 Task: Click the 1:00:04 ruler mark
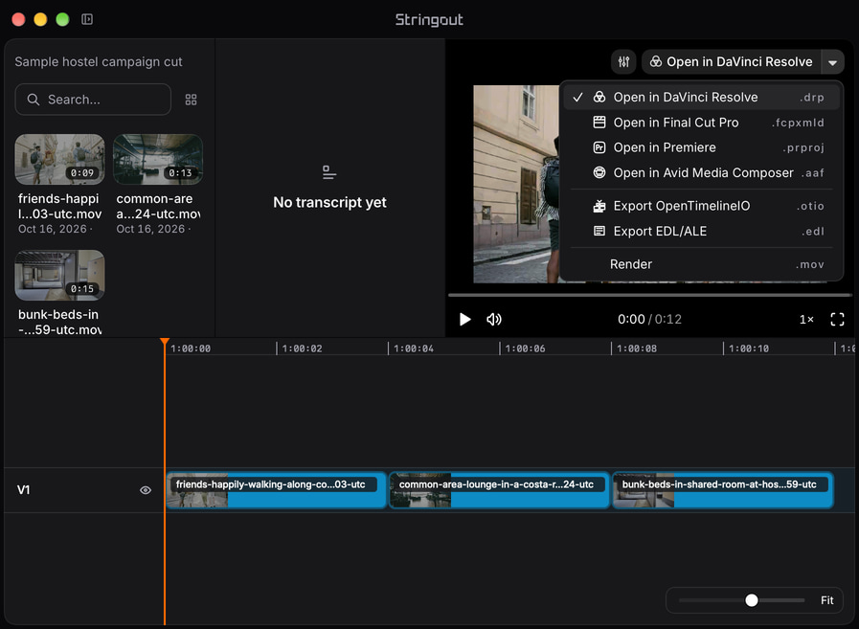coord(413,348)
